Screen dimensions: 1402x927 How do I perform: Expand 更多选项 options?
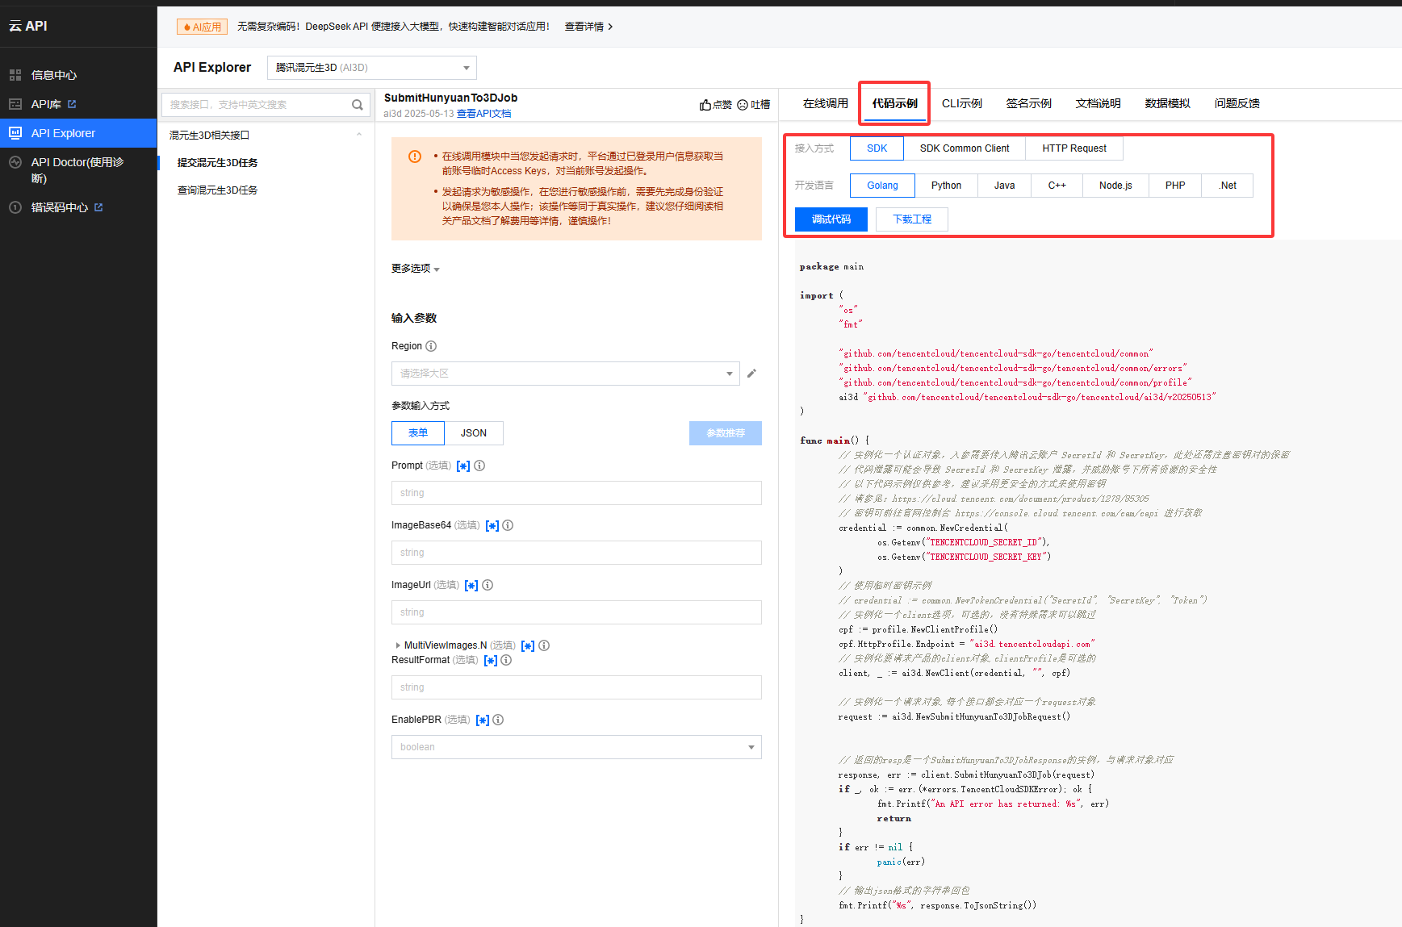[x=416, y=269]
